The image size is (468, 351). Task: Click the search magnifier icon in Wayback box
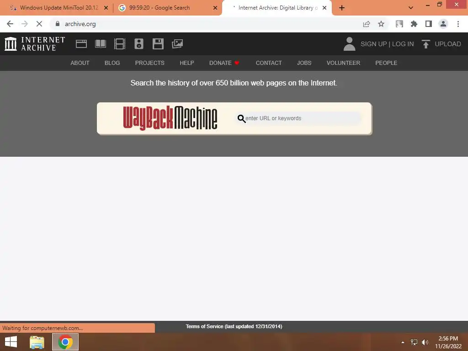(241, 118)
